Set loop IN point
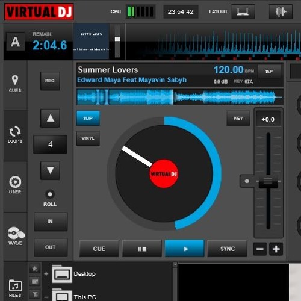Viewport: 301px width, 301px height. tap(51, 222)
